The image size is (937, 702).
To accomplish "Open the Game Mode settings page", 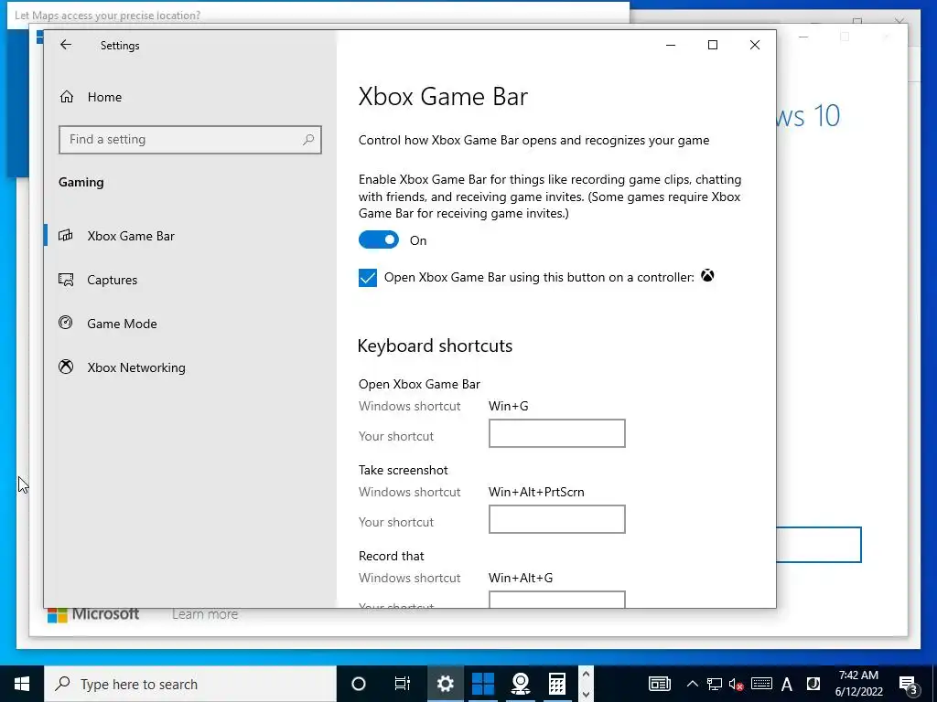I will click(190, 324).
